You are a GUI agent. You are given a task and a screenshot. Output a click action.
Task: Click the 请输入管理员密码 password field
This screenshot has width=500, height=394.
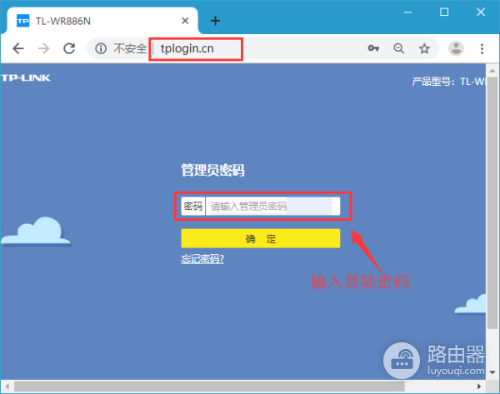272,207
